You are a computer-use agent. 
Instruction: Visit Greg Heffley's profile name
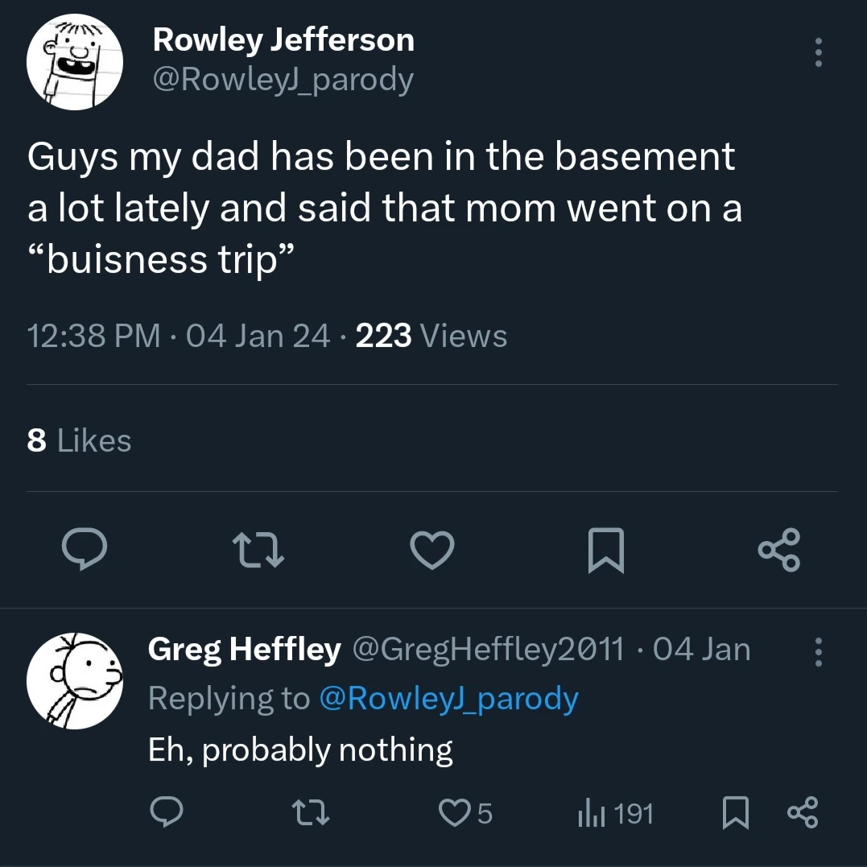coord(245,648)
